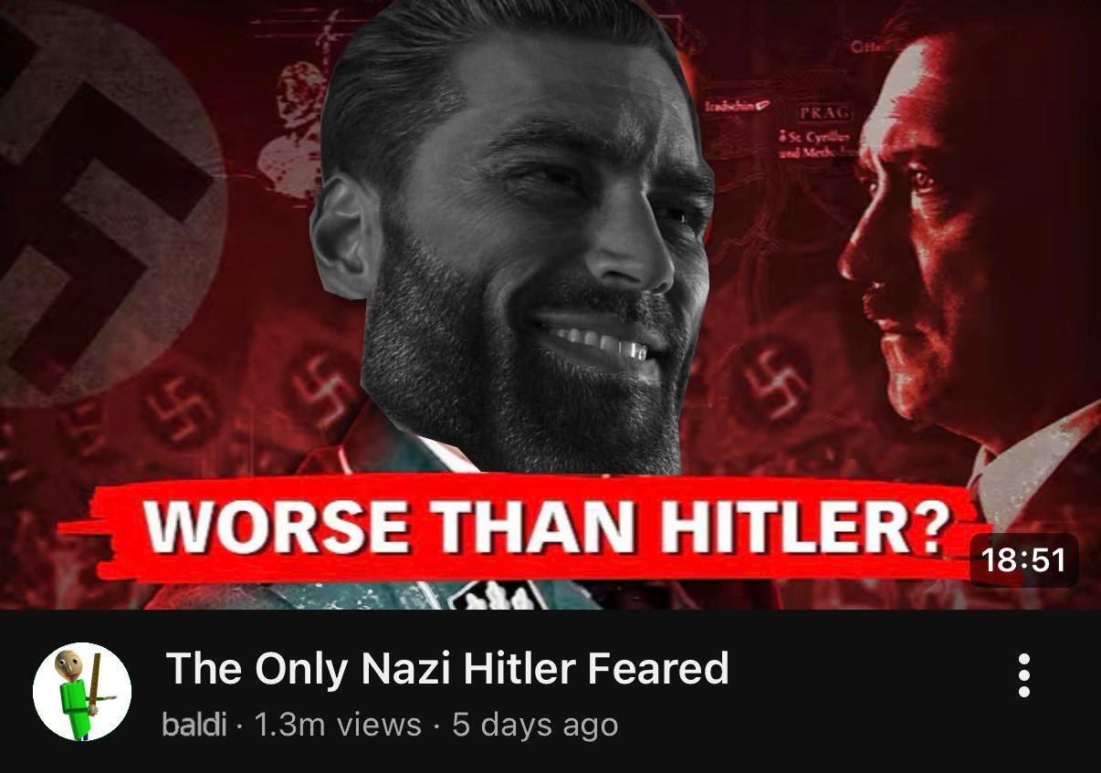The width and height of the screenshot is (1101, 773).
Task: Open the baldi channel avatar
Action: click(82, 692)
